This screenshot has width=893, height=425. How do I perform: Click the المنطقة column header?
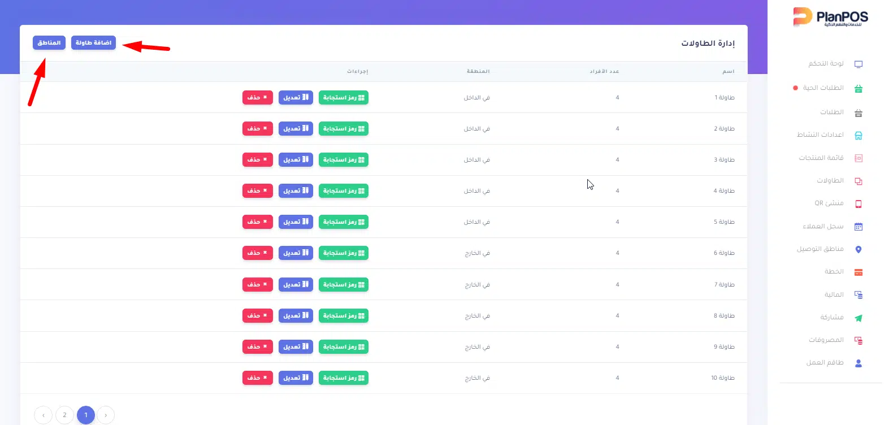coord(478,71)
